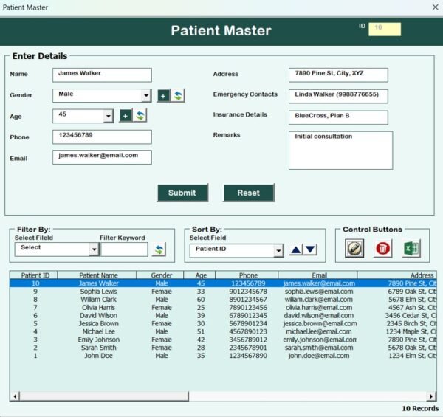This screenshot has height=417, width=443.
Task: Select the Sophia Lewis row
Action: click(x=223, y=292)
